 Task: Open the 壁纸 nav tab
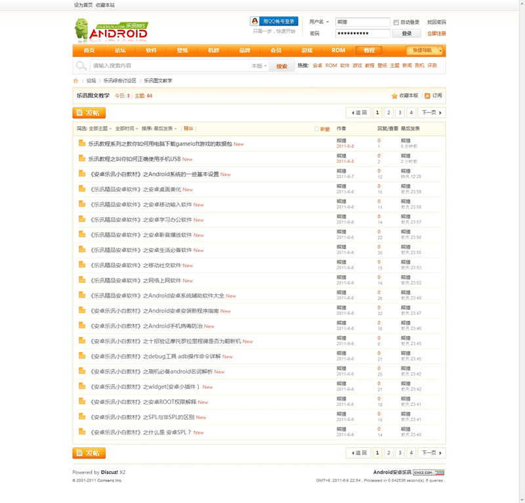(x=182, y=51)
